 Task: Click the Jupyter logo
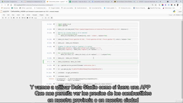(x=5, y=11)
